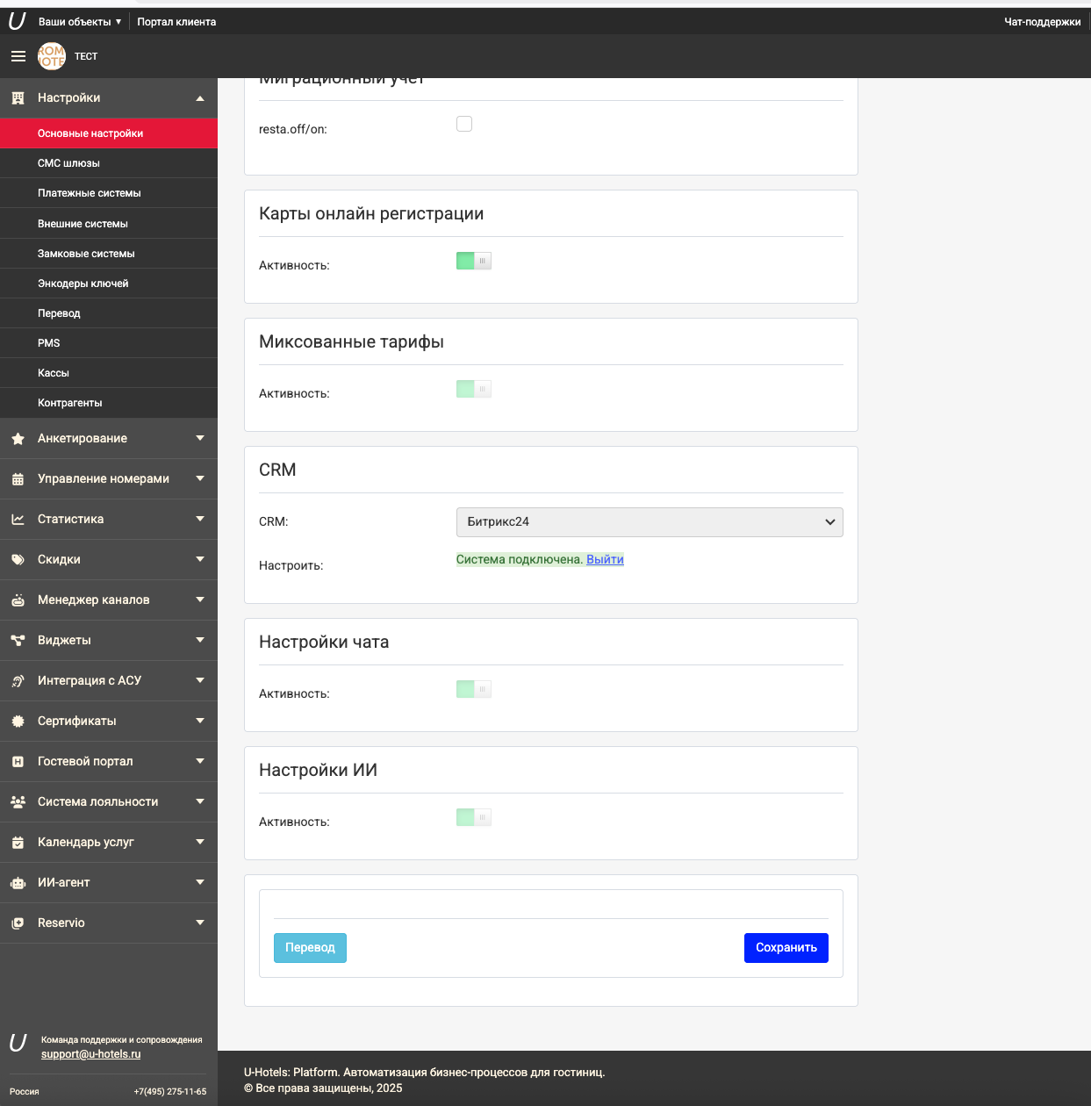
Task: Click the certificate badge icon for Сертификаты
Action: (18, 722)
